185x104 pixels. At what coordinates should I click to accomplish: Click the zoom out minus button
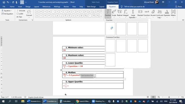[163, 97]
